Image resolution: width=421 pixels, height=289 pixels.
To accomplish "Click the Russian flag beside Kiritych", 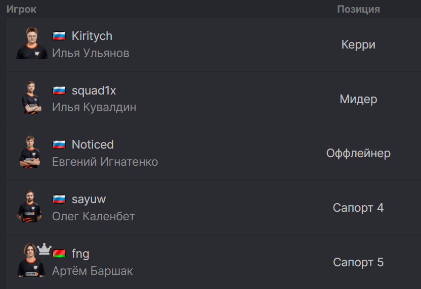I will coord(59,36).
